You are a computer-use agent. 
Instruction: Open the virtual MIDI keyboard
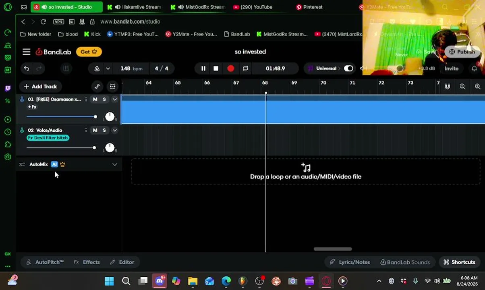[x=66, y=68]
